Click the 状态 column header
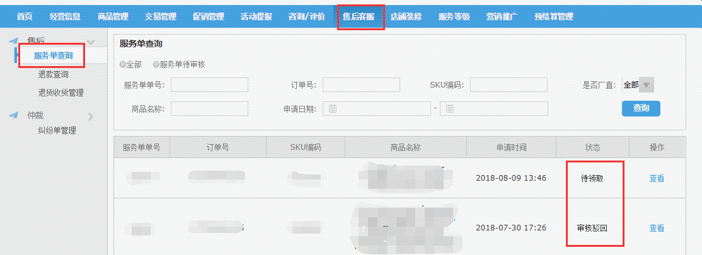This screenshot has height=255, width=702. [593, 147]
